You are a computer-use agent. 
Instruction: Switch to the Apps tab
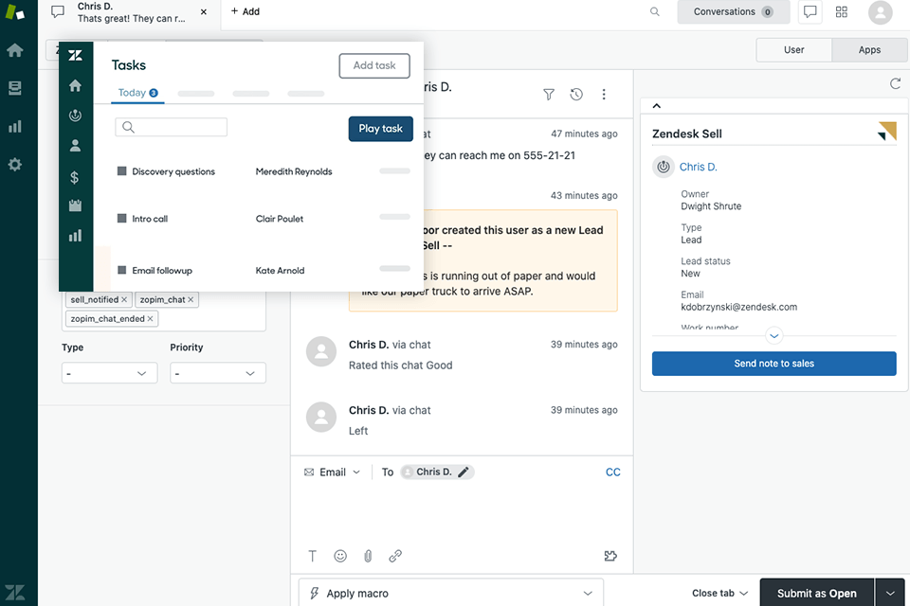869,50
